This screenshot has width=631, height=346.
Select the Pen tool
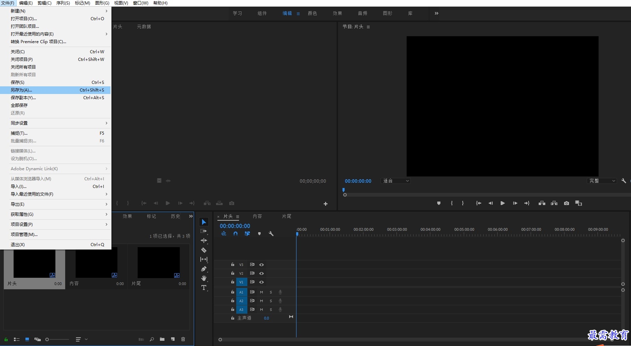204,269
